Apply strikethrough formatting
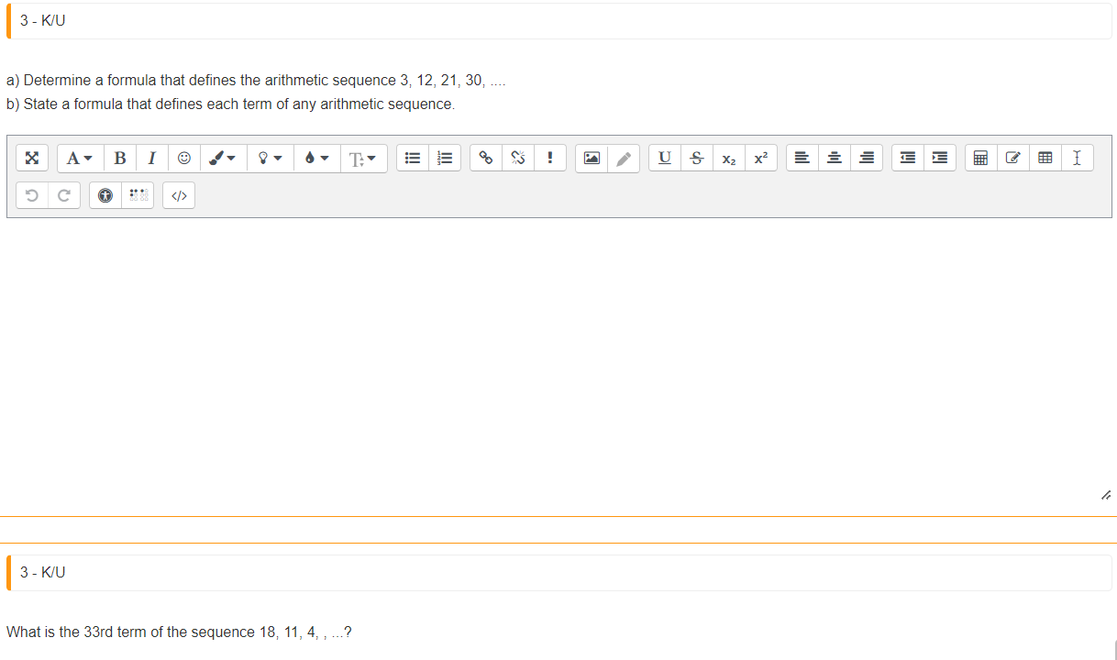The height and width of the screenshot is (660, 1117). click(x=696, y=158)
